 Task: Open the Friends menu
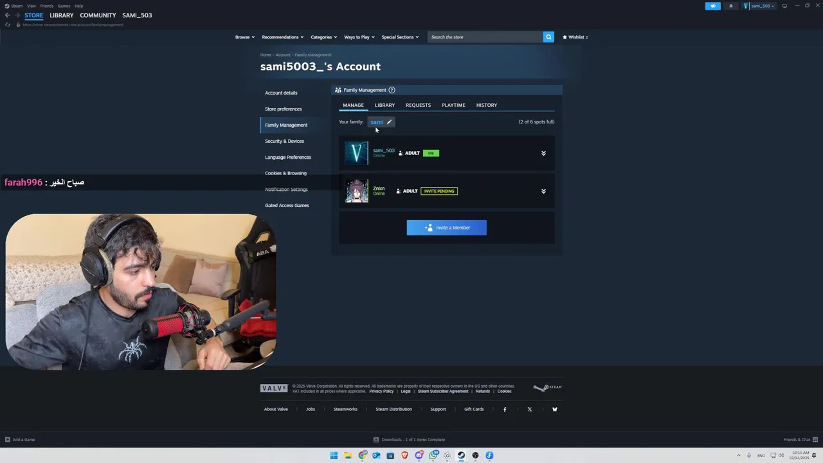[x=46, y=6]
